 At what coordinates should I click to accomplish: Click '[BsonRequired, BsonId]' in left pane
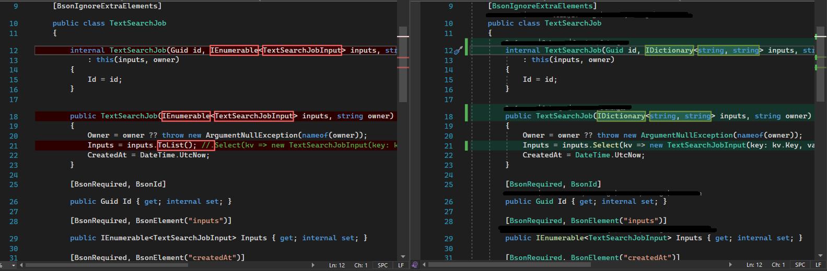[x=118, y=184]
